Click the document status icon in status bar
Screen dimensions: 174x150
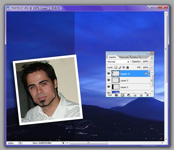click(20, 143)
